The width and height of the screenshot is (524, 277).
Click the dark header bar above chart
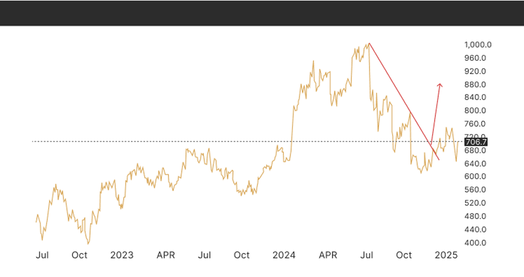coord(262,12)
